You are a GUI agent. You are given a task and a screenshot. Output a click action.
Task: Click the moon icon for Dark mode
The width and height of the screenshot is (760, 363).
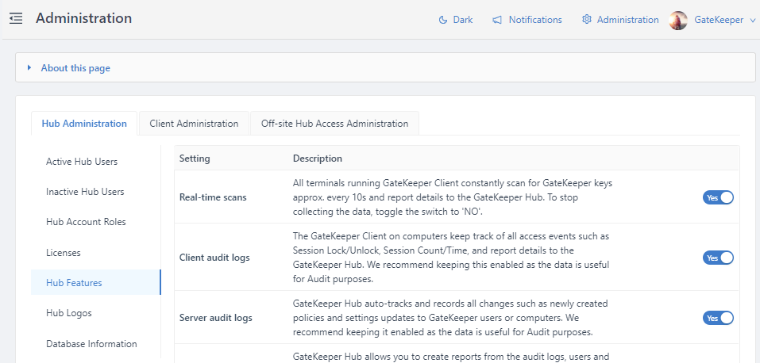coord(443,20)
